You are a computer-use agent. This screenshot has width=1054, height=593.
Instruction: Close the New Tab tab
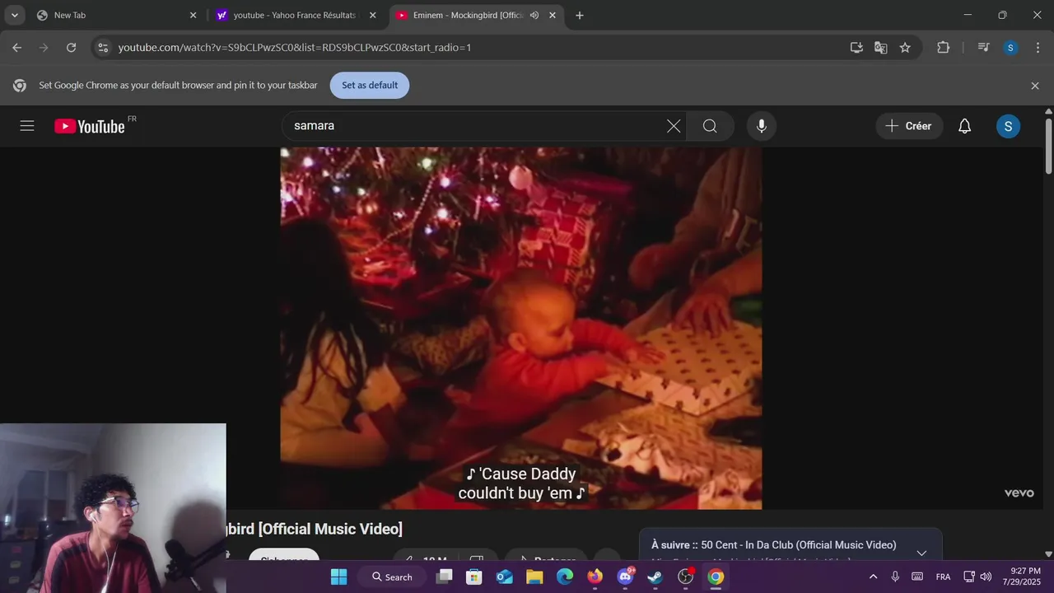pos(194,15)
